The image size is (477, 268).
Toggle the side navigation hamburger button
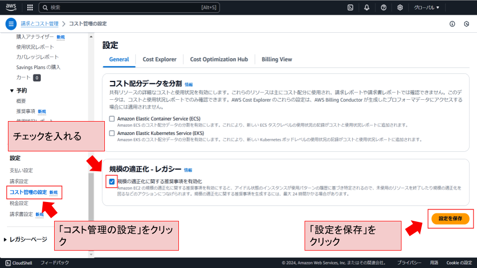pyautogui.click(x=11, y=24)
